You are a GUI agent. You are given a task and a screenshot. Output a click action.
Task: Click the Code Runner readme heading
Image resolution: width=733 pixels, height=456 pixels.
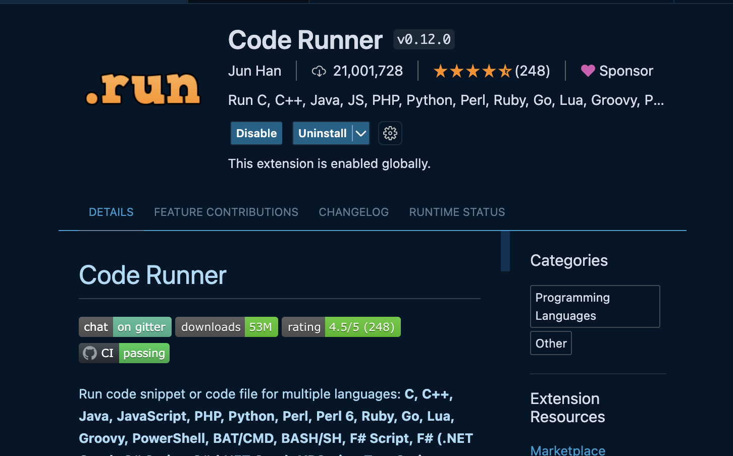152,275
